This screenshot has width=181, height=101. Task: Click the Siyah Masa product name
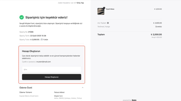click(x=110, y=9)
